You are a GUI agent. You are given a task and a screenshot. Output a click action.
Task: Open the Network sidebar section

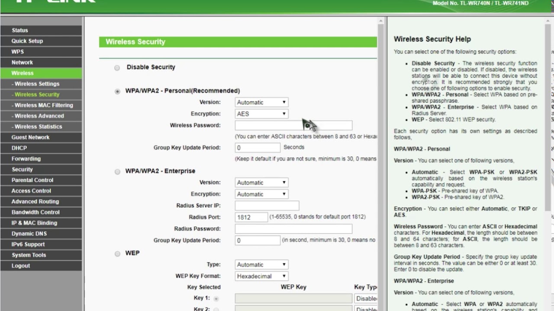coord(41,62)
